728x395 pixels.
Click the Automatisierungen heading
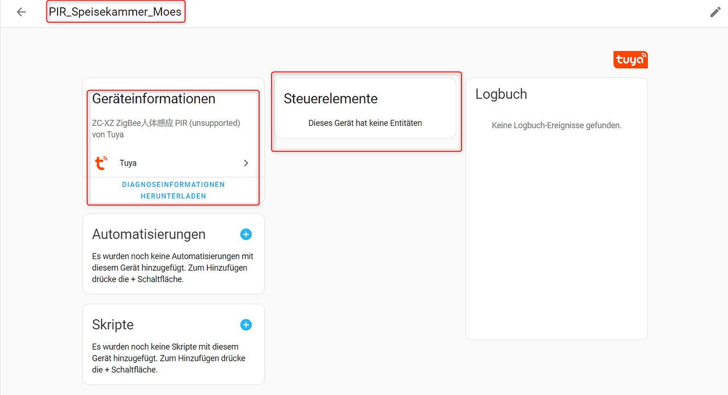click(149, 234)
